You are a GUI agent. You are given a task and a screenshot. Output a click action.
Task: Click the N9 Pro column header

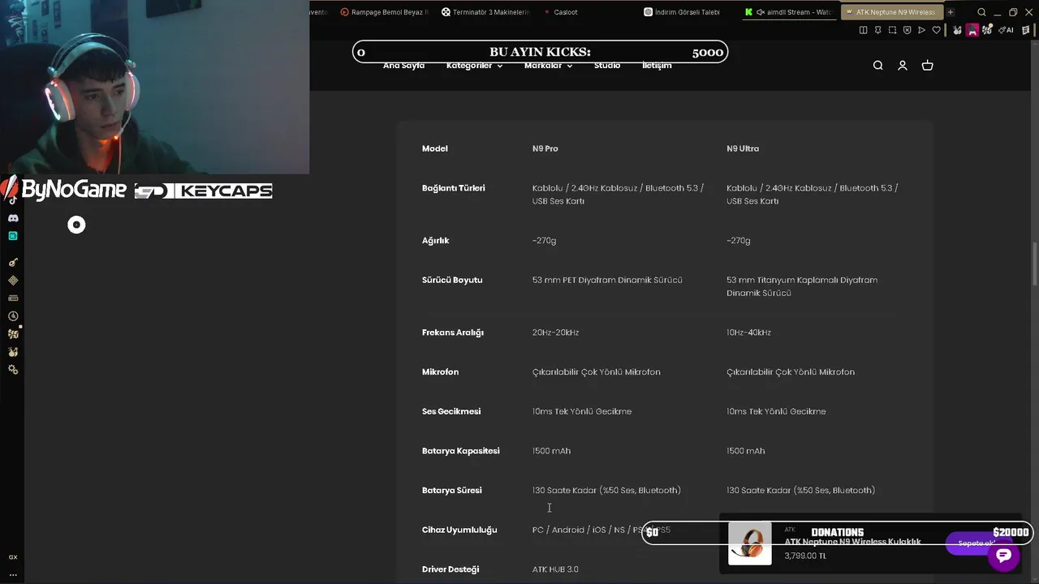[x=545, y=148]
